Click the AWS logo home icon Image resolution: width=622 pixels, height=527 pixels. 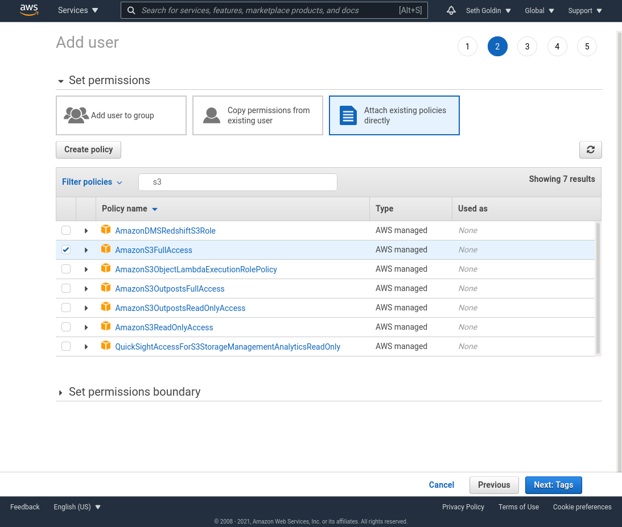[28, 10]
